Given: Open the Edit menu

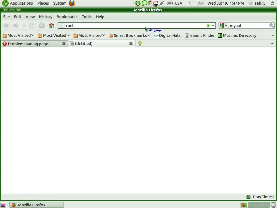Looking at the screenshot, I should (18, 17).
